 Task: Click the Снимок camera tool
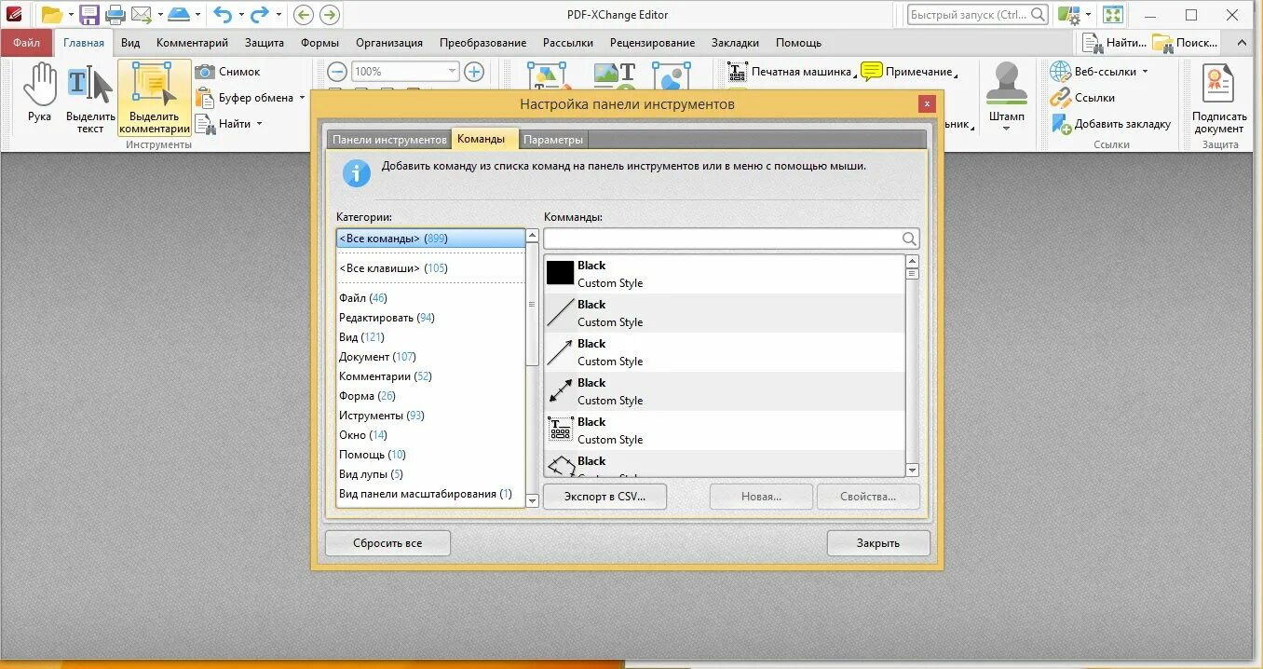[228, 72]
